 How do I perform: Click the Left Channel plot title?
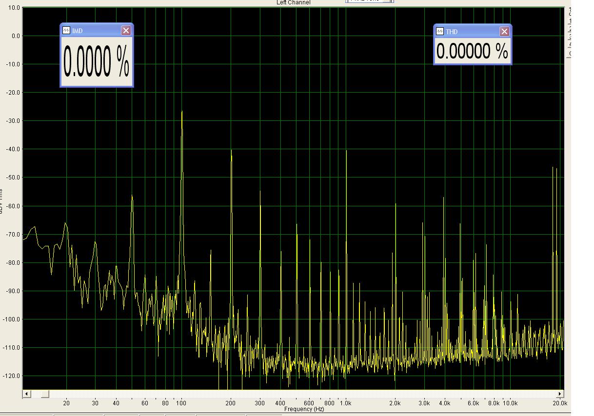pyautogui.click(x=293, y=3)
